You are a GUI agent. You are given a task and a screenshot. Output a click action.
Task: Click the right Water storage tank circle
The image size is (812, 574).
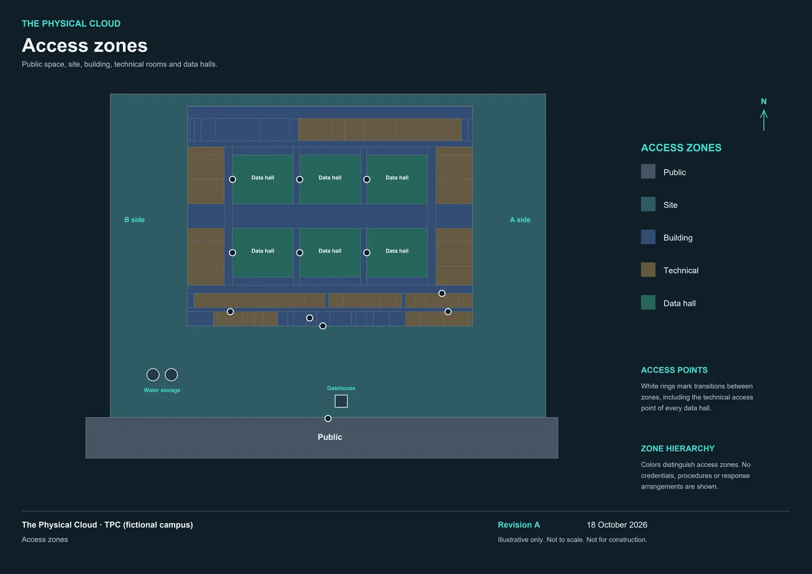point(171,375)
